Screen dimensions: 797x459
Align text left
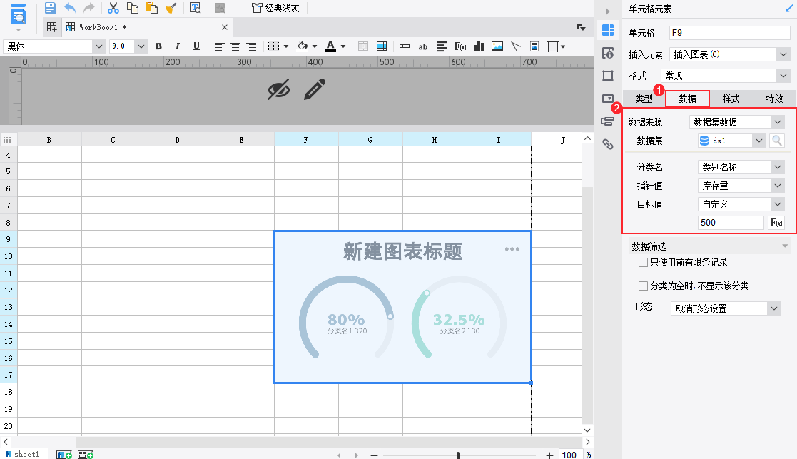click(x=219, y=46)
